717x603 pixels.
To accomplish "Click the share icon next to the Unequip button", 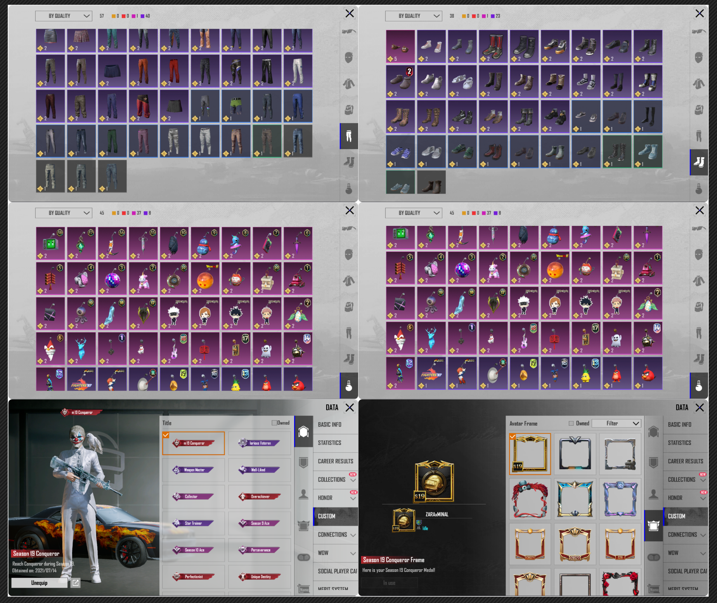I will tap(76, 583).
